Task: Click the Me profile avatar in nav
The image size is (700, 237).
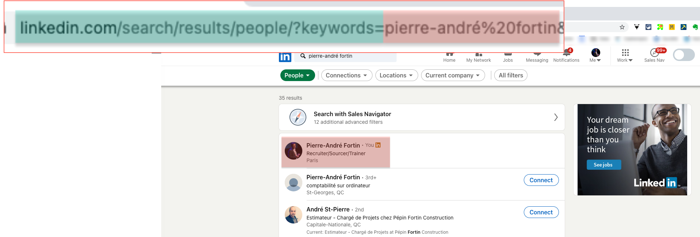Action: tap(595, 52)
